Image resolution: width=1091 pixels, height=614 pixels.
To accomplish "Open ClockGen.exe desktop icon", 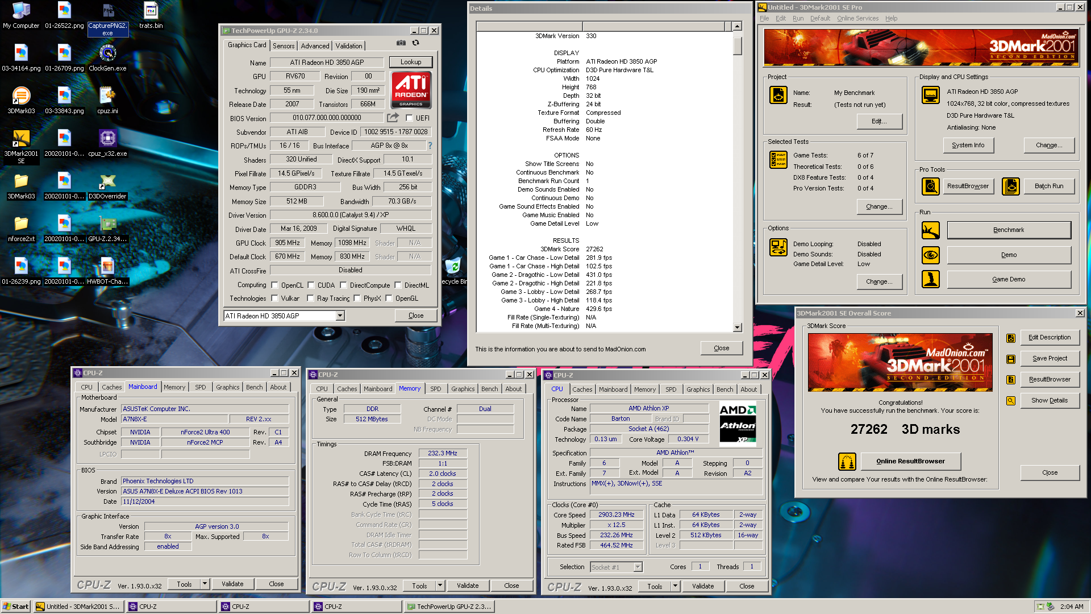I will coord(107,58).
